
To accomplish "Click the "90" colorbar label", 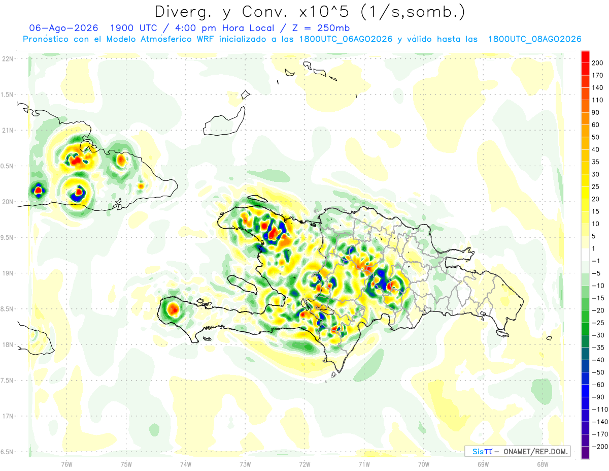I will pos(596,113).
